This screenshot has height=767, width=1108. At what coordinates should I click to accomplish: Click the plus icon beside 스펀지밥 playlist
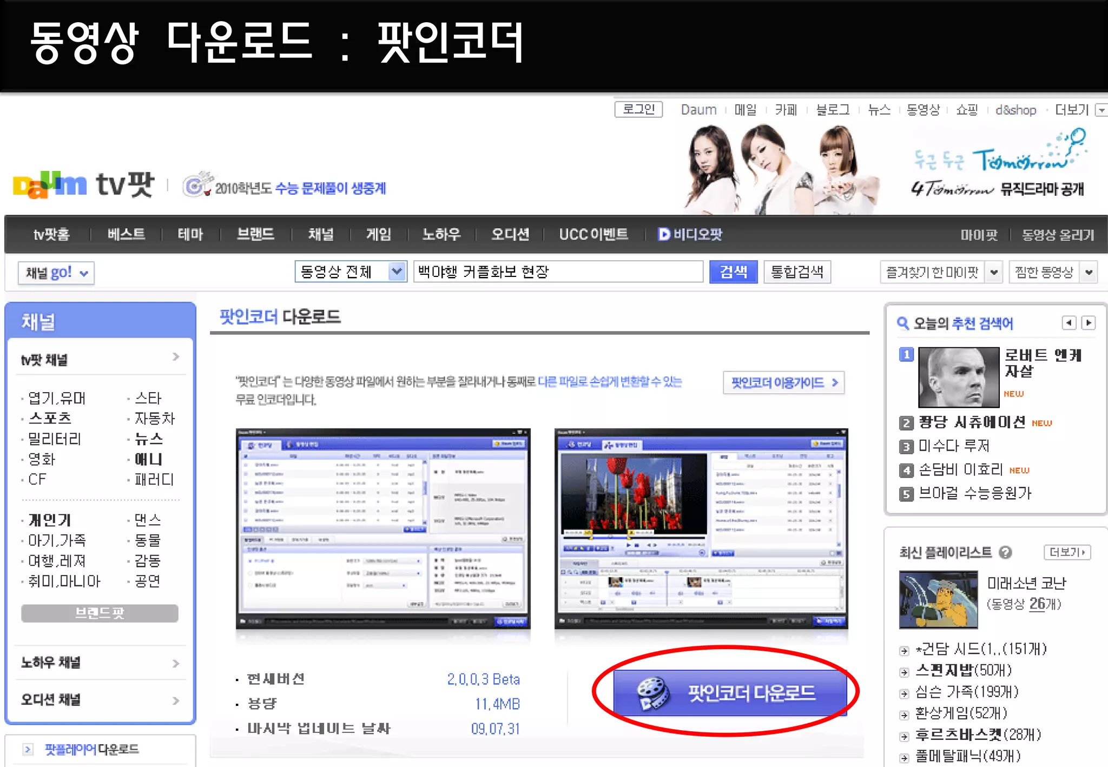pos(904,672)
